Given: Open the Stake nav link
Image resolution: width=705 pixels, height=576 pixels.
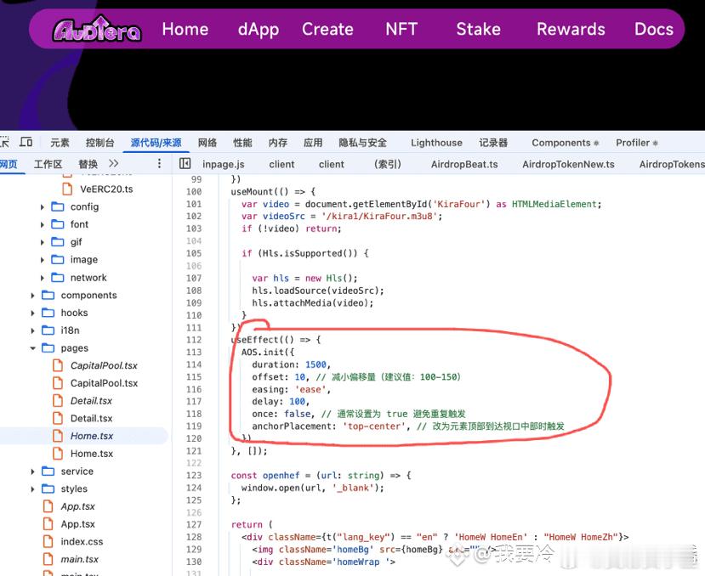Looking at the screenshot, I should (479, 29).
